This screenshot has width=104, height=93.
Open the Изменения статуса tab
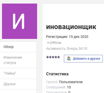coord(18,60)
